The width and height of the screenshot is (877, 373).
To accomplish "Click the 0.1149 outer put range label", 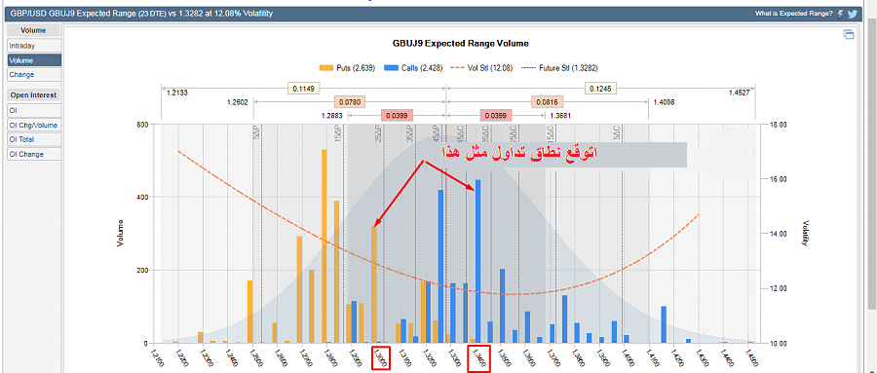I will tap(304, 89).
